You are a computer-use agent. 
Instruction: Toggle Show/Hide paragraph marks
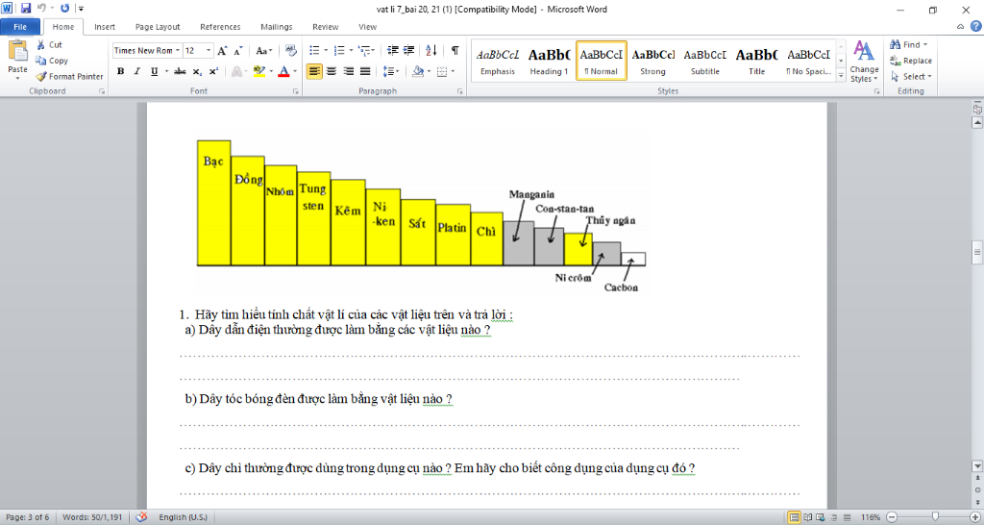tap(455, 50)
